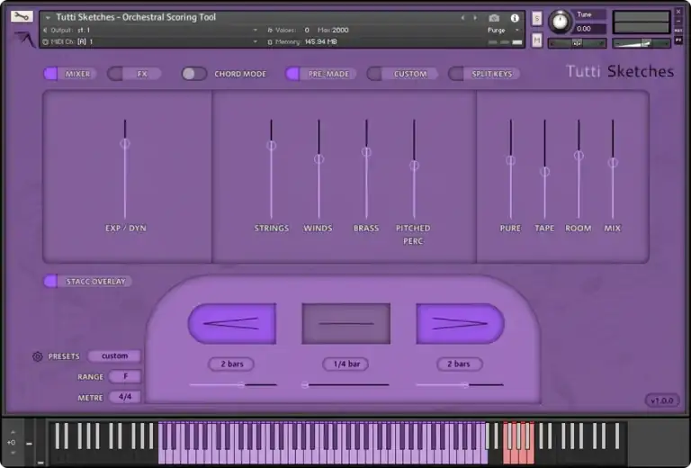Adjust the output volume slider in header
Screen dimensions: 691x468
click(x=642, y=43)
